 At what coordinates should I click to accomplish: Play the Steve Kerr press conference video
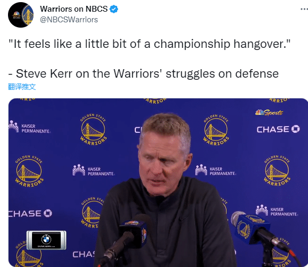click(x=158, y=182)
